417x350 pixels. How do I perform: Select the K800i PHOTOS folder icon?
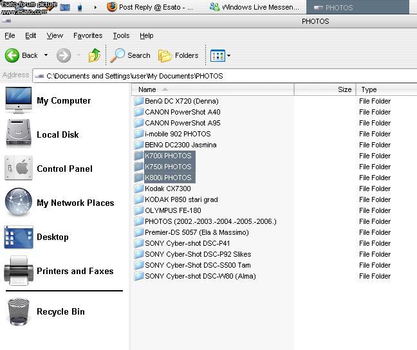click(139, 178)
